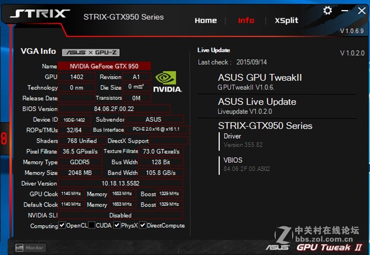This screenshot has width=370, height=255.
Task: Close the GPU Tweak window
Action: point(362,11)
